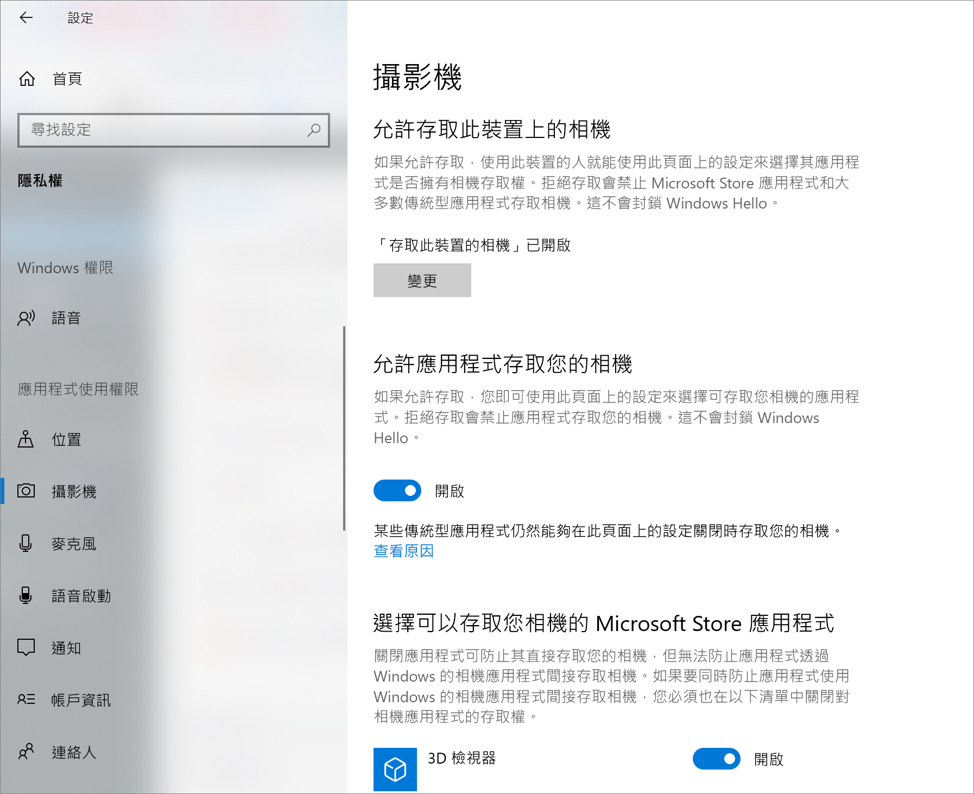The width and height of the screenshot is (974, 794).
Task: Select 通知 in the sidebar menu
Action: 66,648
